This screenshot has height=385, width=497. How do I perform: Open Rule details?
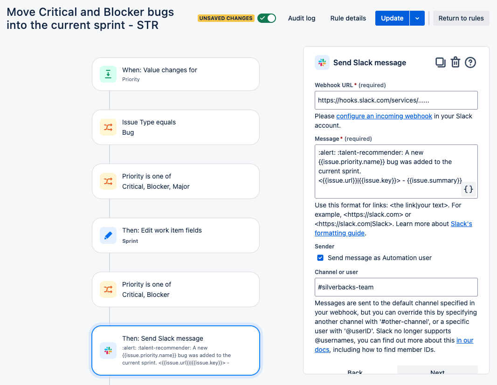[x=348, y=18]
